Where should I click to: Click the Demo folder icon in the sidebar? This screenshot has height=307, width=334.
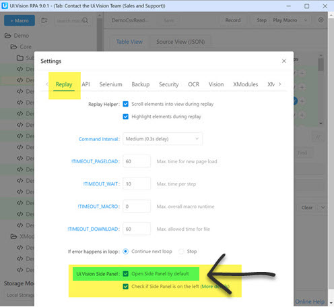(8, 36)
